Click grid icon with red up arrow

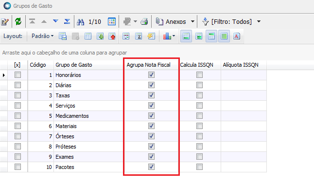(112, 37)
